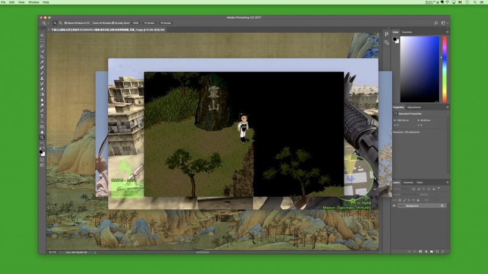Click the Zoom tool in the toolbar
This screenshot has height=274, width=488.
[42, 137]
